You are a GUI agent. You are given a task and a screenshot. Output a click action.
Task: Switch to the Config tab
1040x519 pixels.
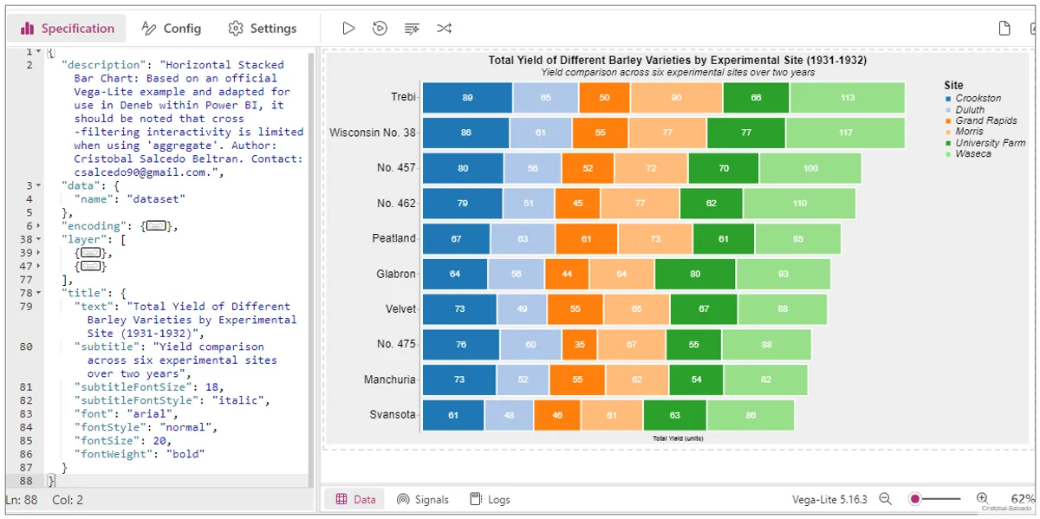[x=171, y=29]
